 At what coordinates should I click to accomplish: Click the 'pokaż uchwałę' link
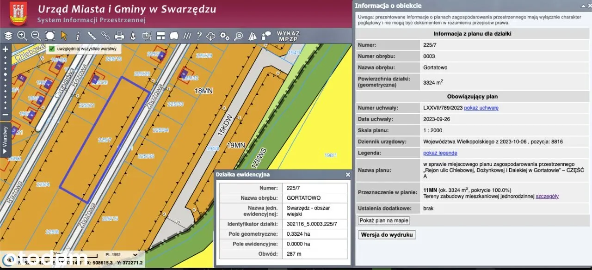click(x=481, y=108)
